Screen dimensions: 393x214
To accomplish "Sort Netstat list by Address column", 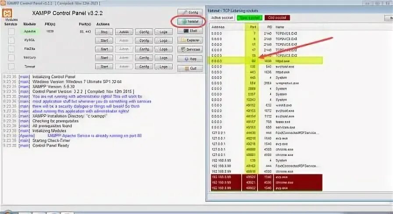I will (218, 27).
